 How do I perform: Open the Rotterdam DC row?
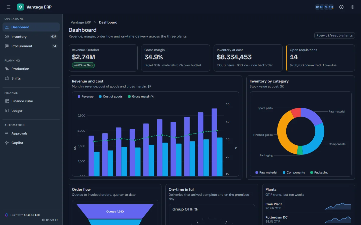point(308,219)
